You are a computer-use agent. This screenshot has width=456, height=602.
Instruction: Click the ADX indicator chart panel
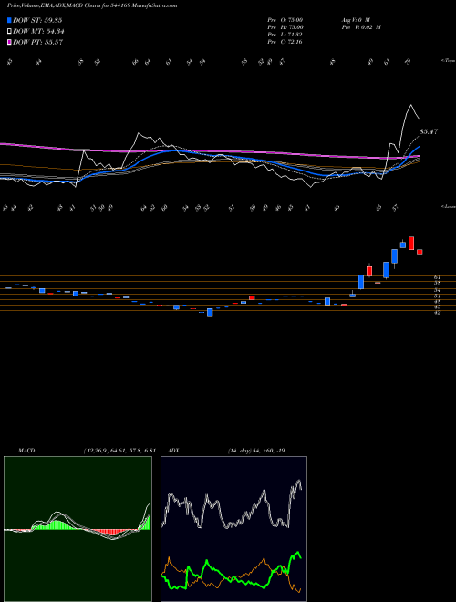coord(233,529)
